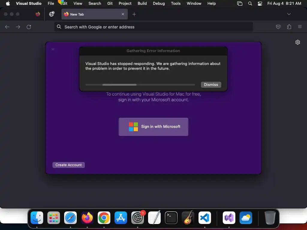Open the View menu
The width and height of the screenshot is (307, 230).
point(78,3)
